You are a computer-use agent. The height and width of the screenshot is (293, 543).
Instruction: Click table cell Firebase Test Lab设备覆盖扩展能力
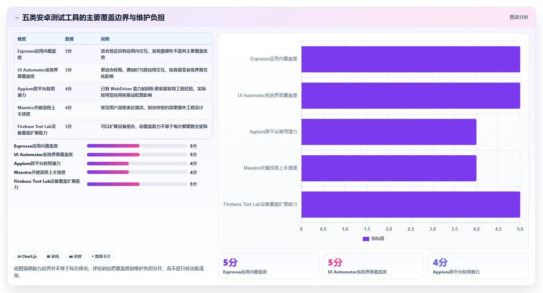(38, 130)
